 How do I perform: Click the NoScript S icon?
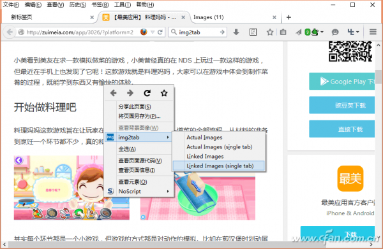[110, 191]
